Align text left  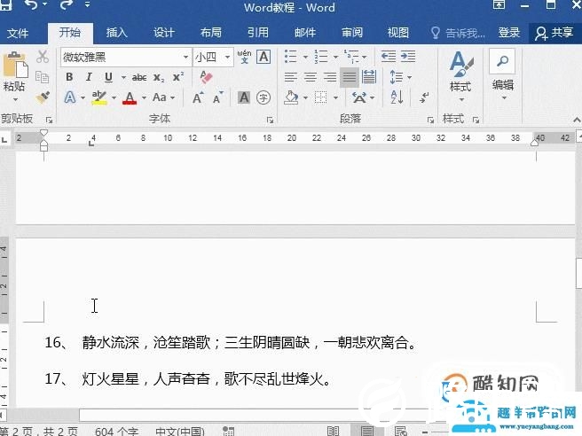coord(291,77)
